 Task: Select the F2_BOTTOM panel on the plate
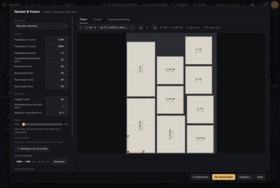(x=170, y=100)
